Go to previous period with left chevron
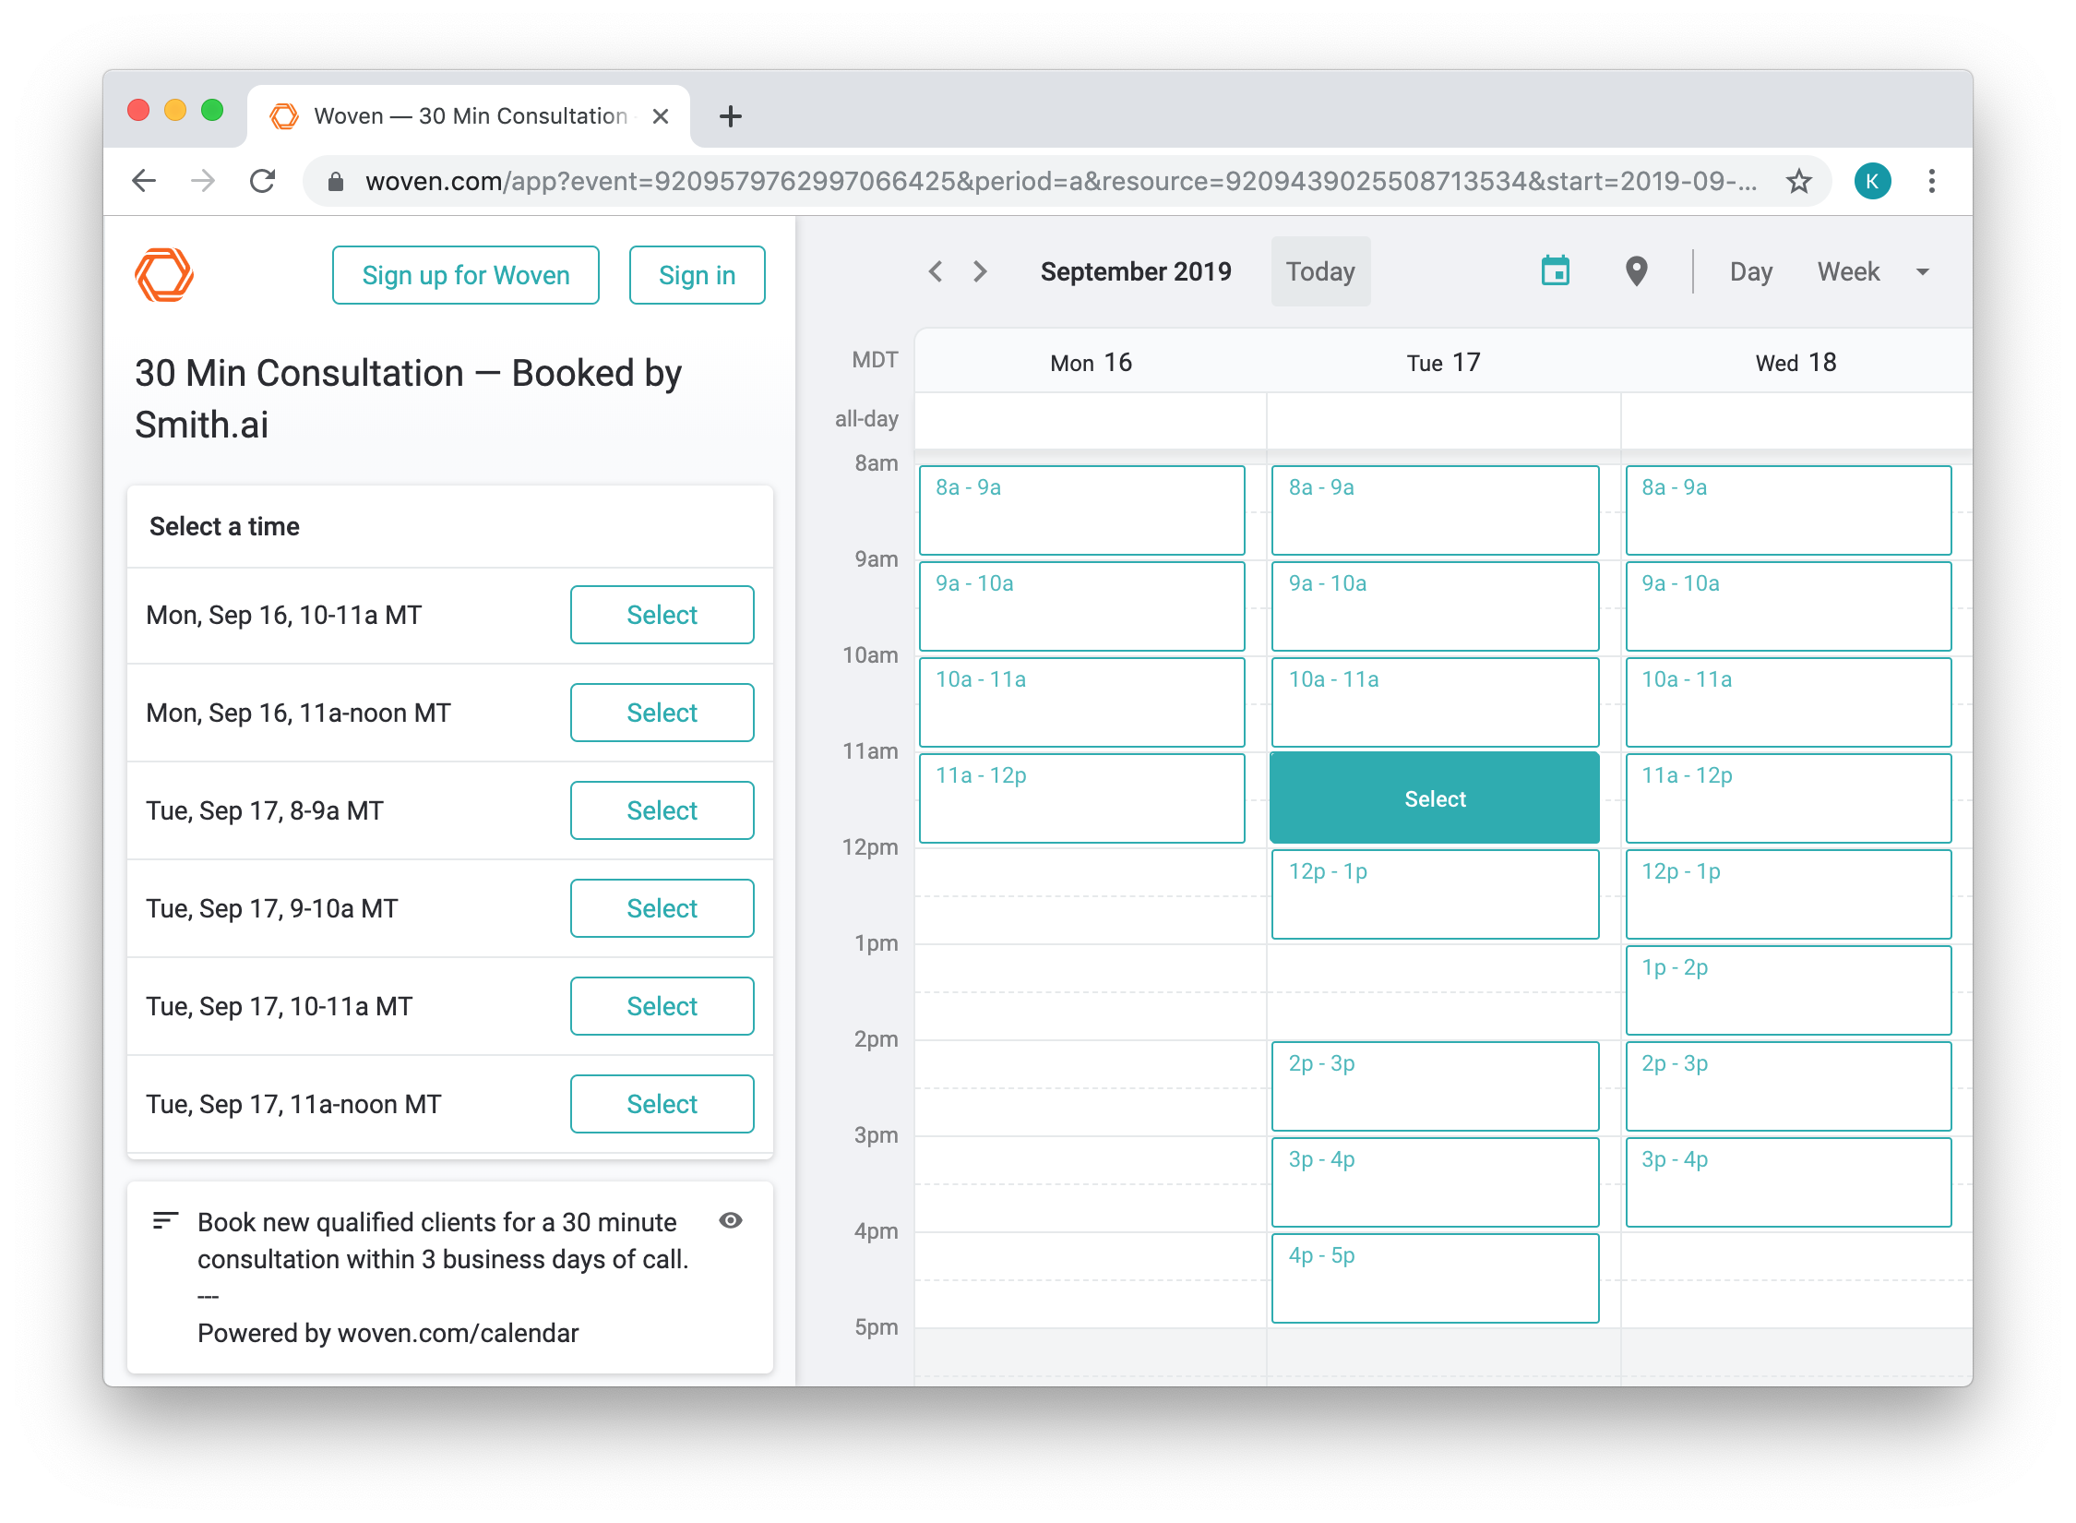The image size is (2076, 1523). tap(936, 271)
